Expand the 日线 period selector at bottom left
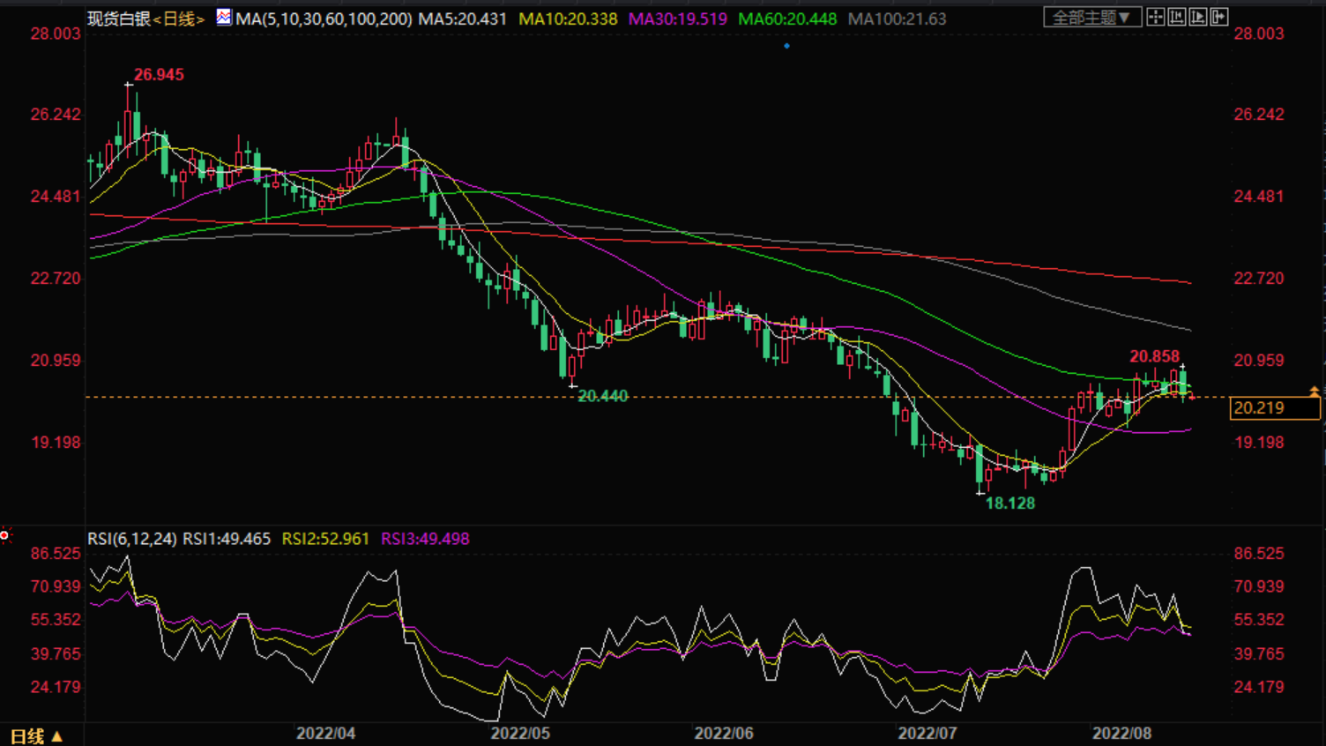Image resolution: width=1326 pixels, height=746 pixels. click(36, 735)
